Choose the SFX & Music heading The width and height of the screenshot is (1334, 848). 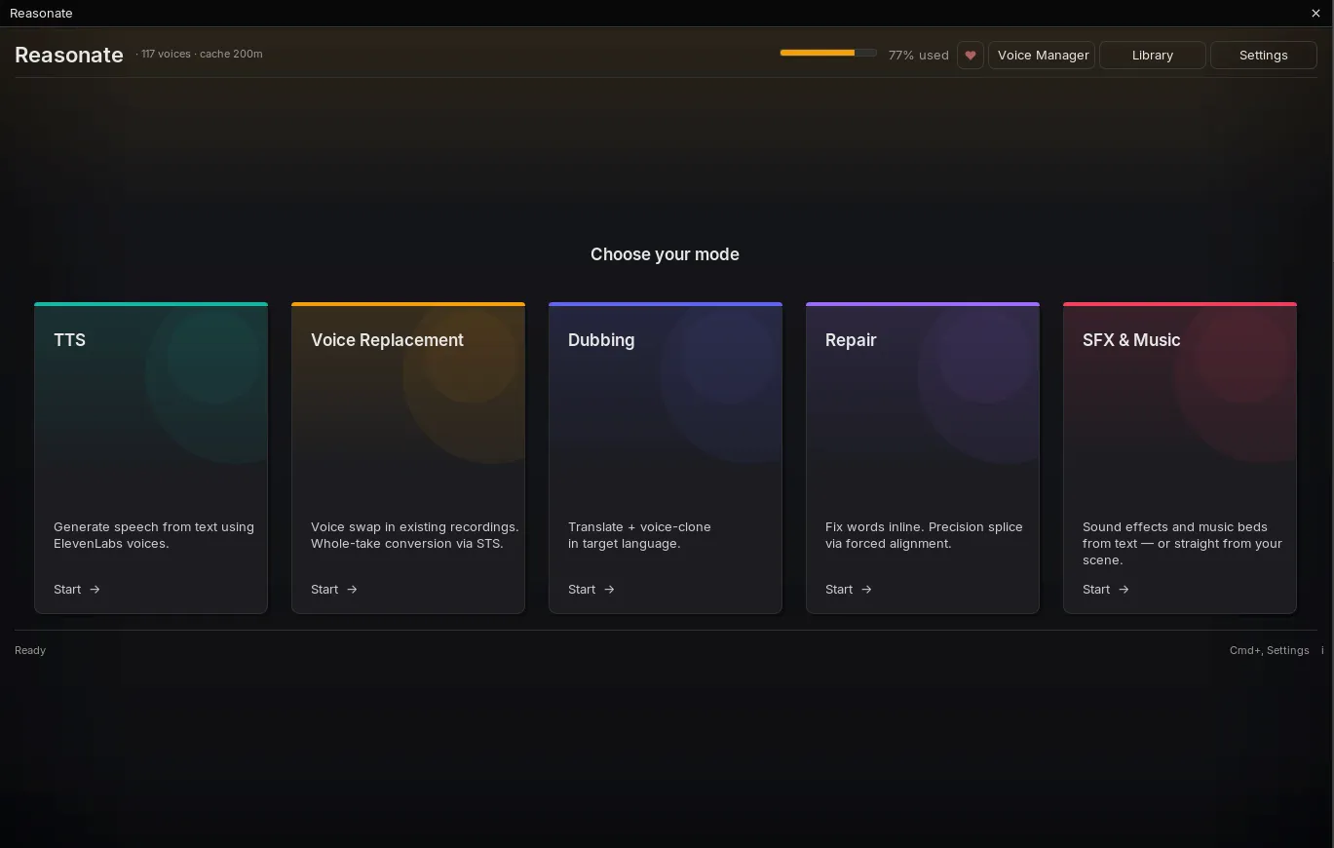1131,340
